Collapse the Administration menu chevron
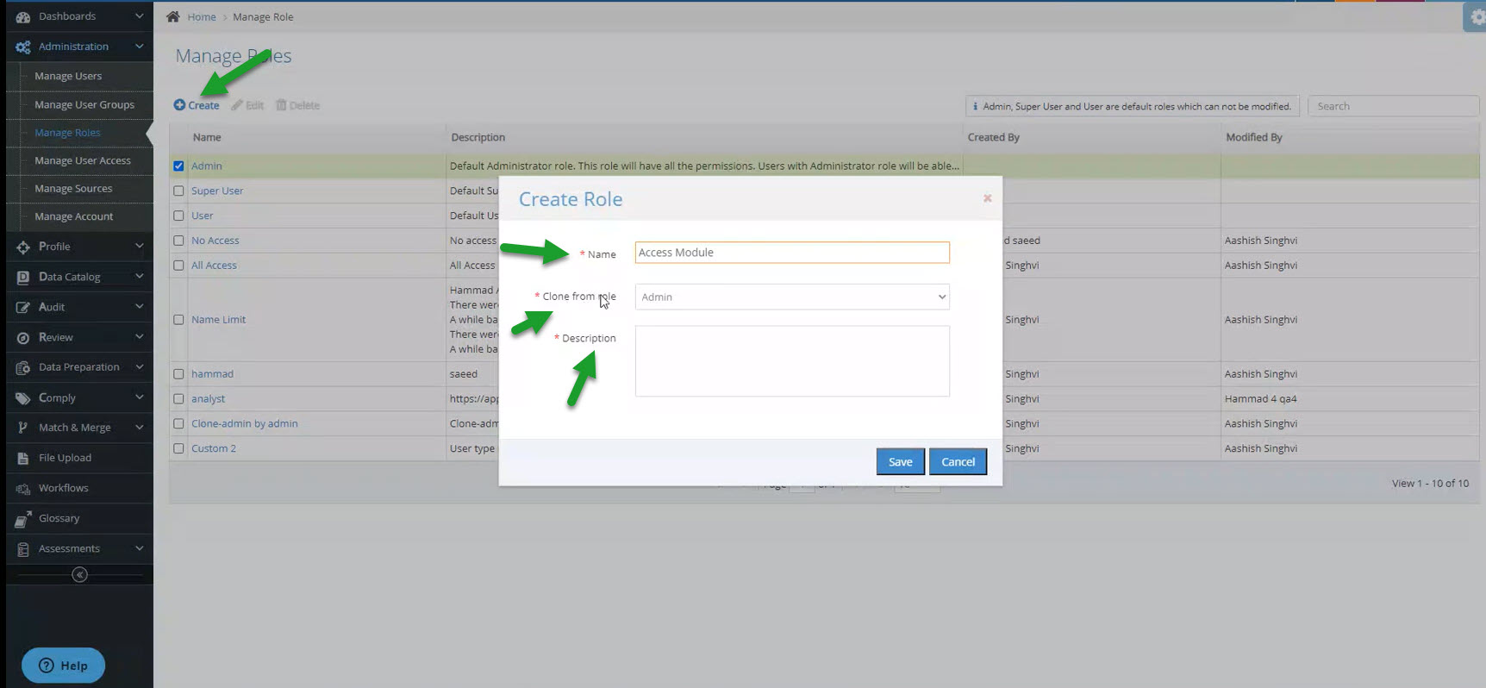The height and width of the screenshot is (688, 1486). [139, 47]
